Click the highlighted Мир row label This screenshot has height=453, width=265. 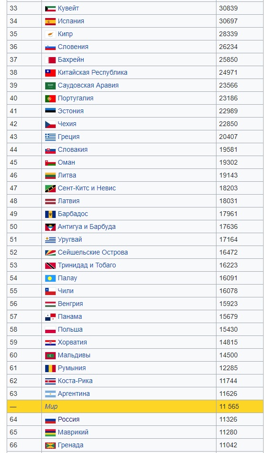coord(51,406)
